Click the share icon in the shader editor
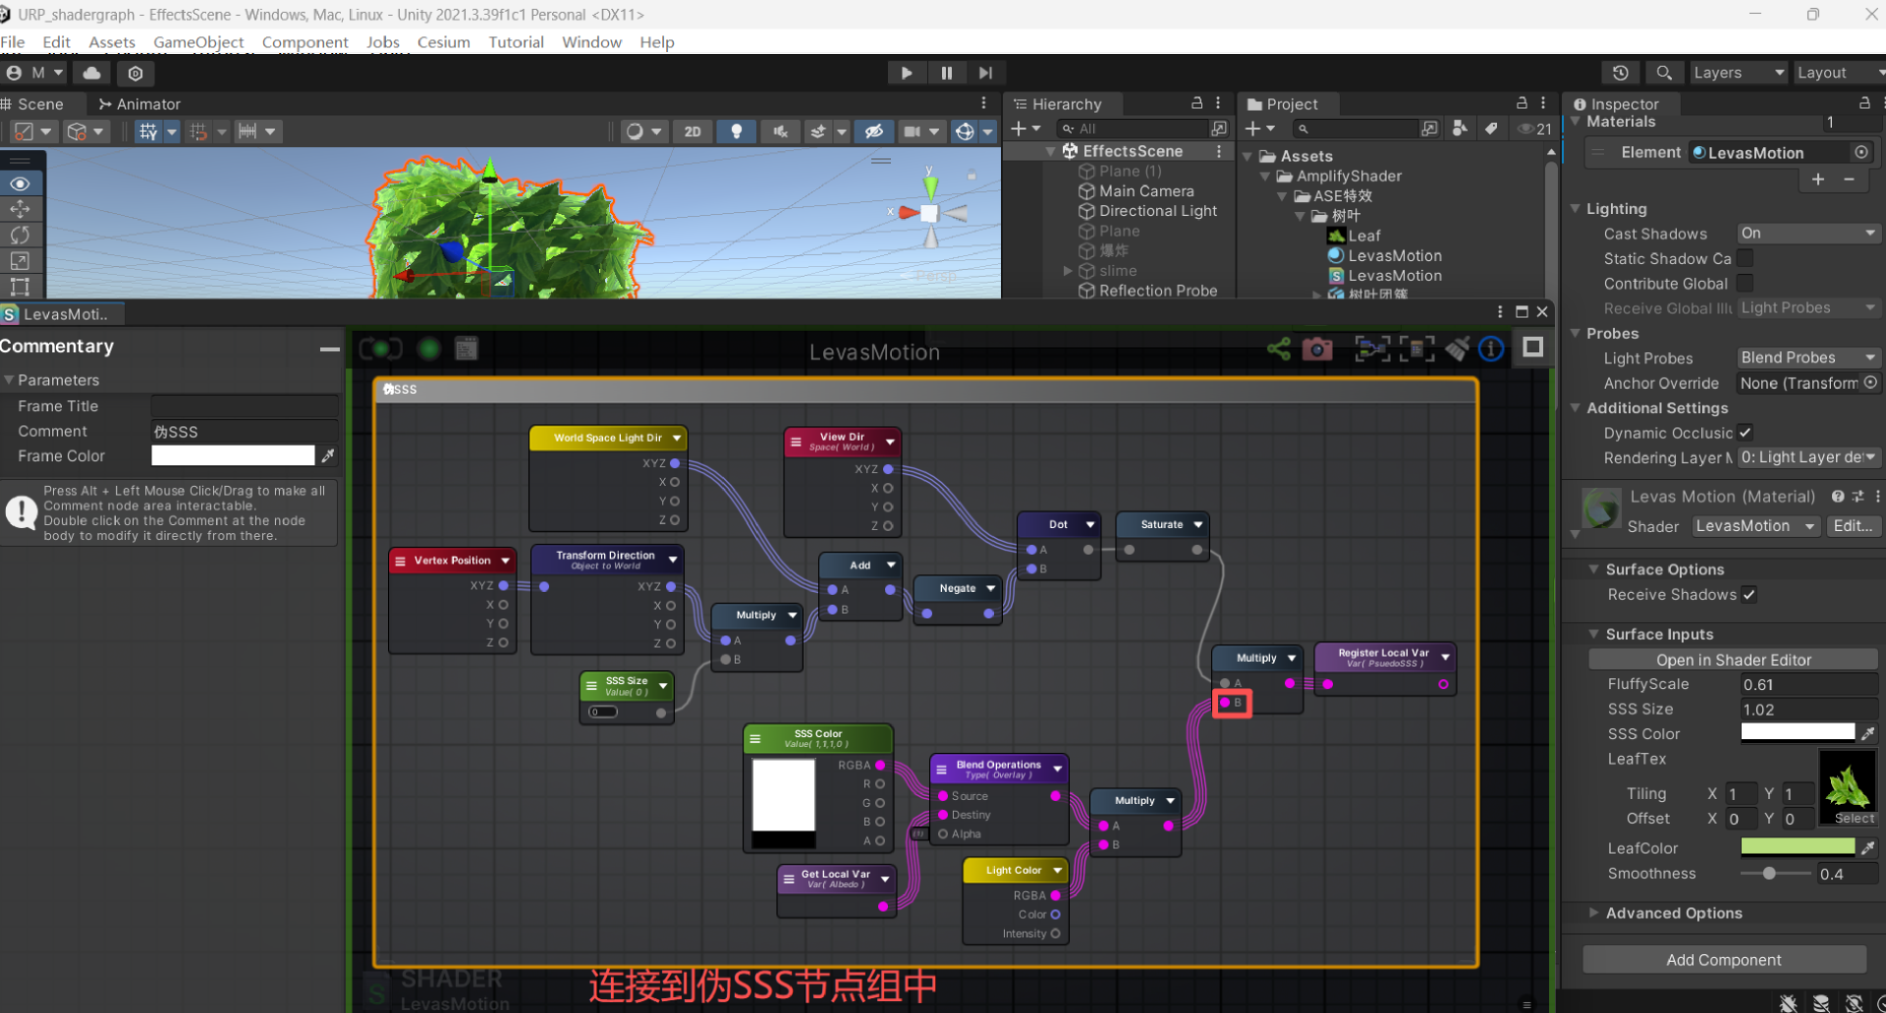Image resolution: width=1886 pixels, height=1013 pixels. pyautogui.click(x=1278, y=348)
